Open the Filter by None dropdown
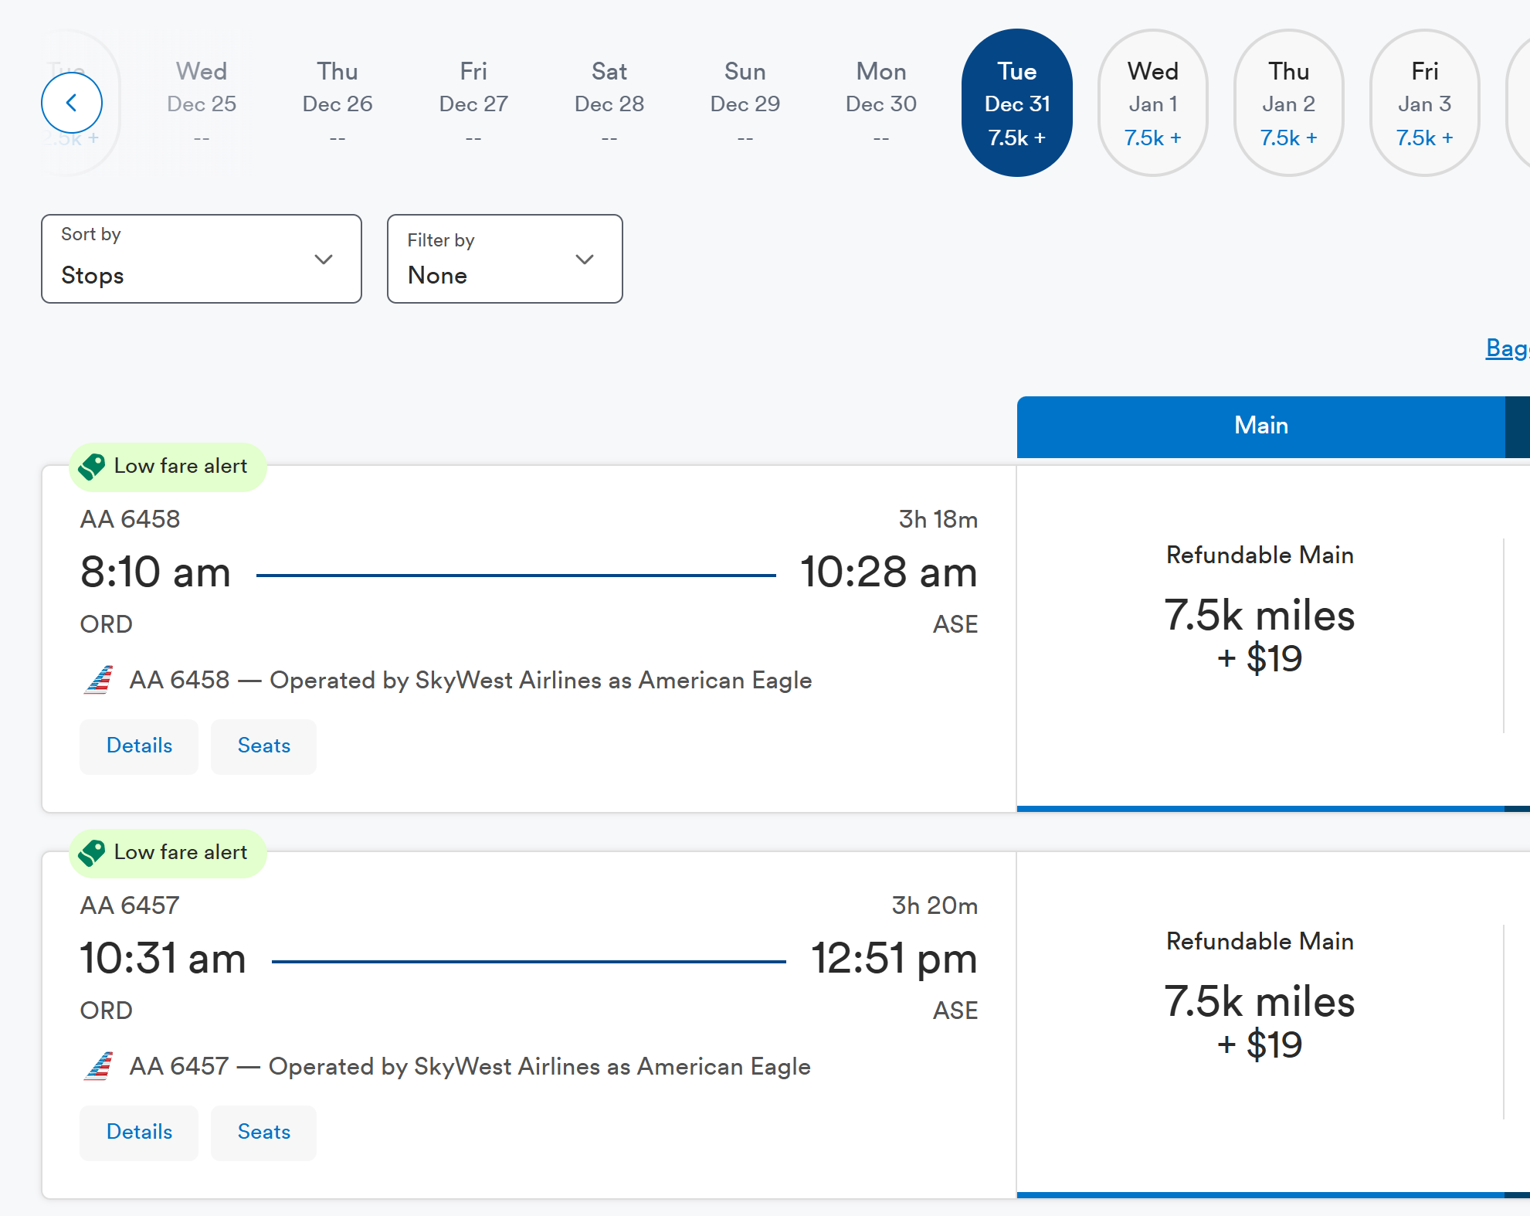 505,259
